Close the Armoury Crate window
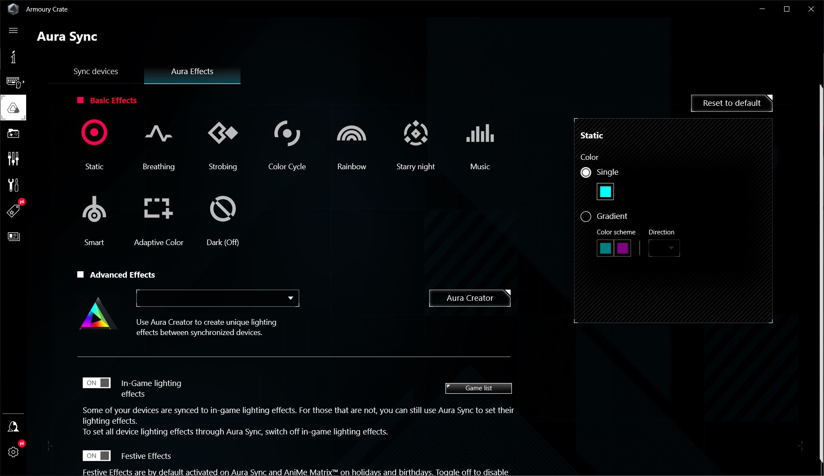The height and width of the screenshot is (476, 824). coord(811,9)
